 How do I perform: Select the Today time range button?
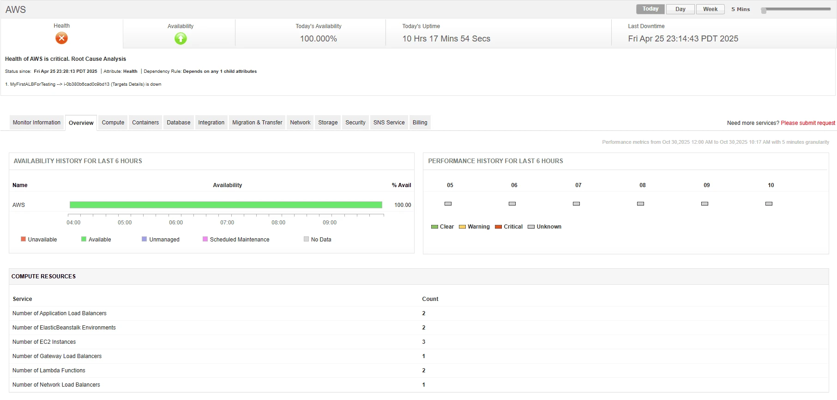point(650,9)
